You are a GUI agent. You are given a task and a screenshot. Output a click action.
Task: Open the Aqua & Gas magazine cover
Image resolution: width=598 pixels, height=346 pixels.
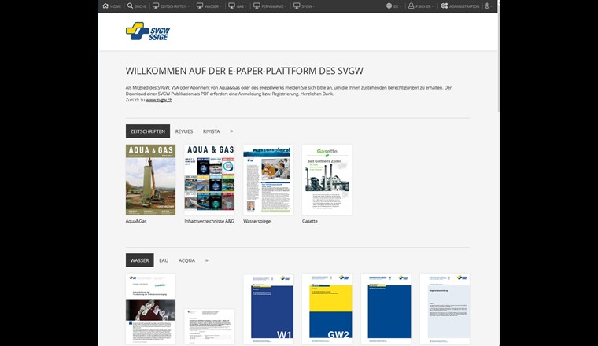[x=150, y=180]
